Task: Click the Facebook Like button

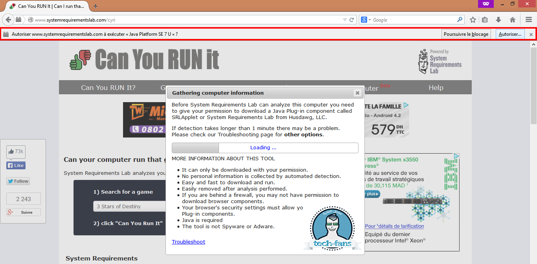Action: pos(16,165)
